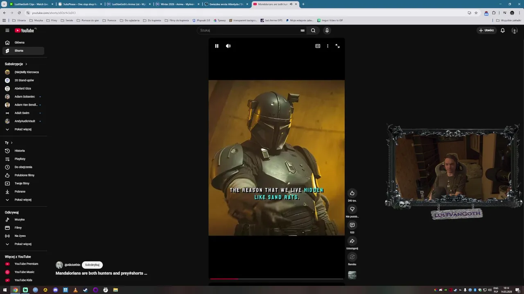Viewport: 524px width, 294px height.
Task: Expand Pokaż więcej under Odkrywaj
Action: click(23, 244)
